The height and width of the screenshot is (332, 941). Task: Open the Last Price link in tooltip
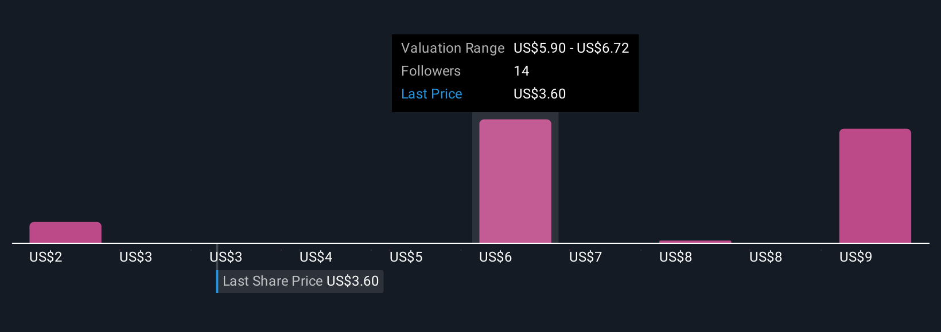(431, 94)
